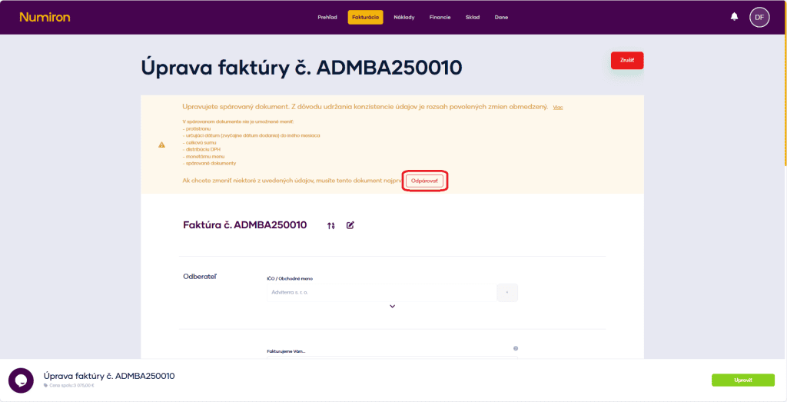Image resolution: width=787 pixels, height=402 pixels.
Task: Open the chat support bubble
Action: tap(21, 380)
